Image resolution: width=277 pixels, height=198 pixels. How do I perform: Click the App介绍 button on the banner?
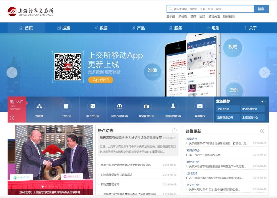click(x=101, y=80)
